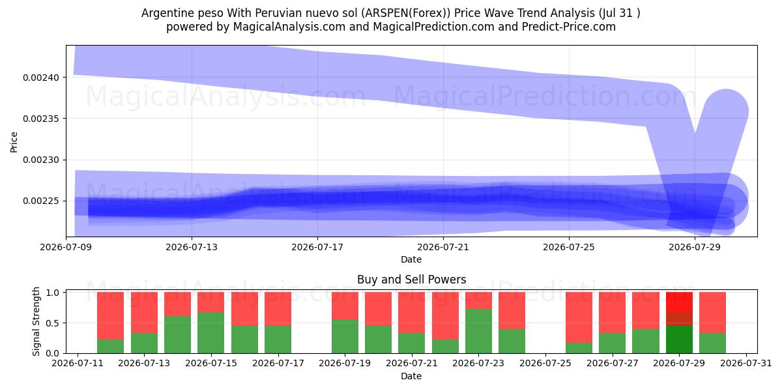Click the green buy bar at 2026-07-30
The width and height of the screenshot is (782, 391).
pyautogui.click(x=712, y=343)
